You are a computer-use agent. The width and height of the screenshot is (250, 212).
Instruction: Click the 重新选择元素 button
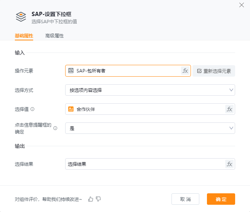214,71
